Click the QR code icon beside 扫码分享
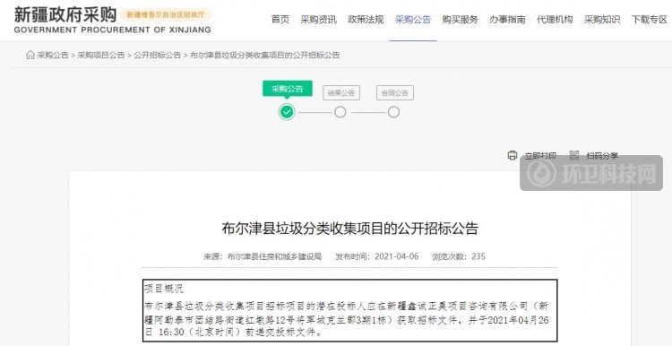Viewport: 672px width, 346px height. [x=573, y=156]
